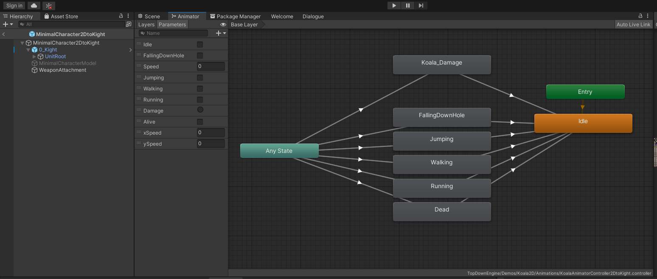Switch to the Layers tab in Animator
The width and height of the screenshot is (657, 279).
click(x=146, y=25)
